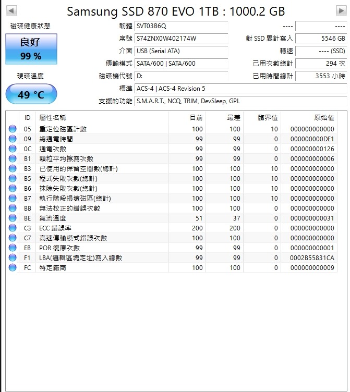Image resolution: width=350 pixels, height=392 pixels.
Task: Select the status orb for attribute FC
Action: click(13, 267)
